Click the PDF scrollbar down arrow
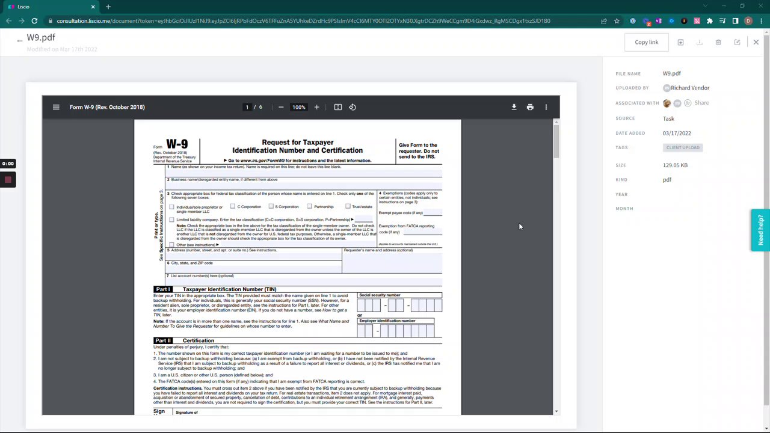770x433 pixels. [556, 412]
